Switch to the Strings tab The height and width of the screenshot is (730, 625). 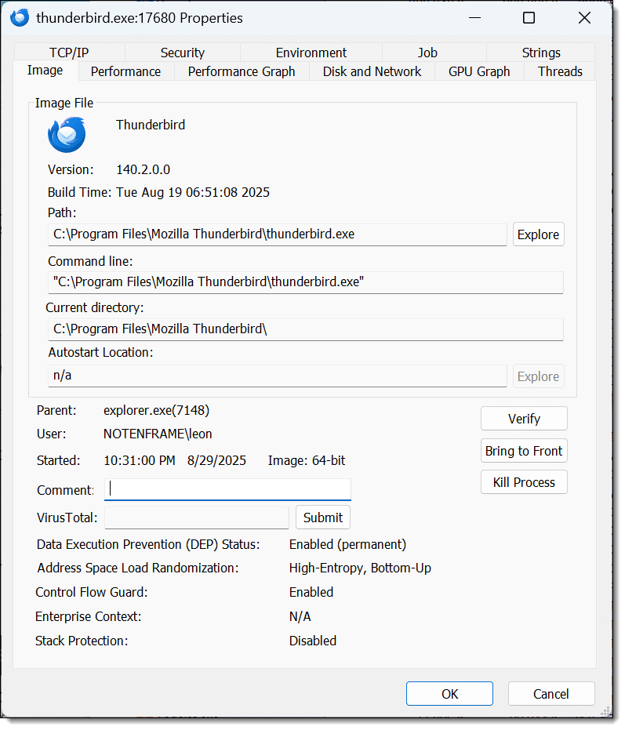pyautogui.click(x=540, y=53)
